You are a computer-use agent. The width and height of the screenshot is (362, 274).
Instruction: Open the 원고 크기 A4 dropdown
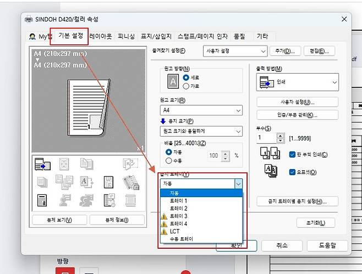tap(201, 110)
